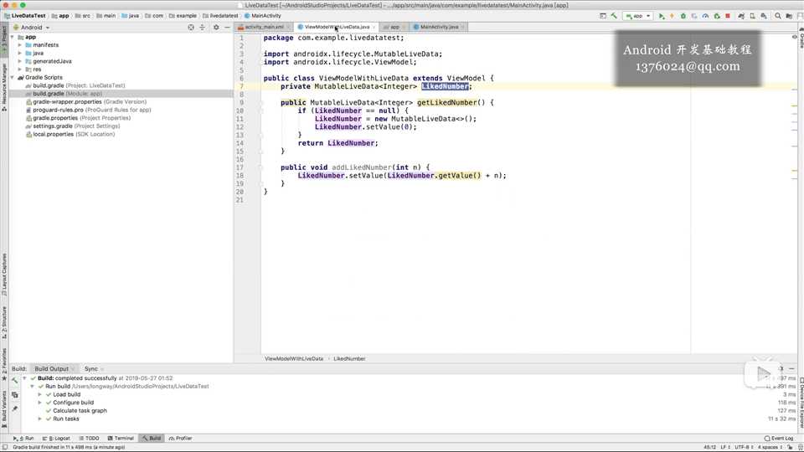Run the app with green play icon
804x452 pixels.
pyautogui.click(x=662, y=16)
